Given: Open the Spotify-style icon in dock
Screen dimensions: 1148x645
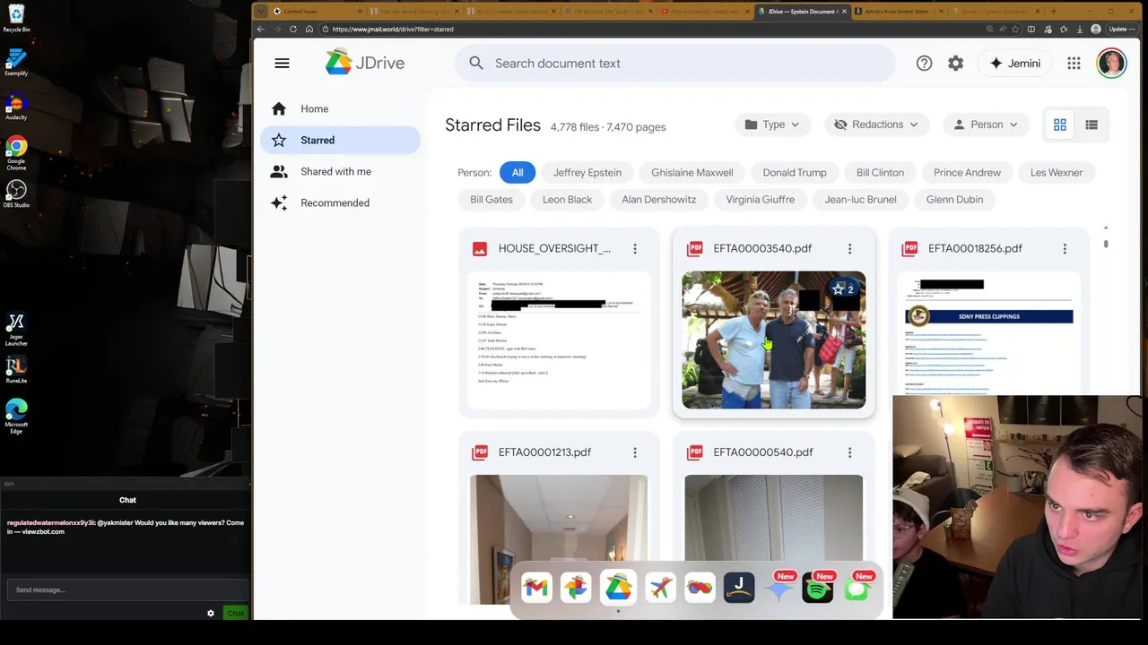Looking at the screenshot, I should [817, 588].
